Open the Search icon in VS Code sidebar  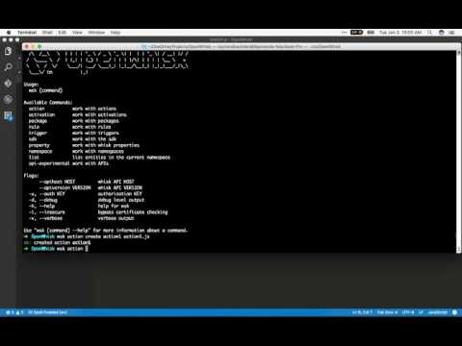8,67
